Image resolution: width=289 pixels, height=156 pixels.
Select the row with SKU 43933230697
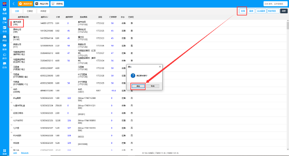click(148, 68)
